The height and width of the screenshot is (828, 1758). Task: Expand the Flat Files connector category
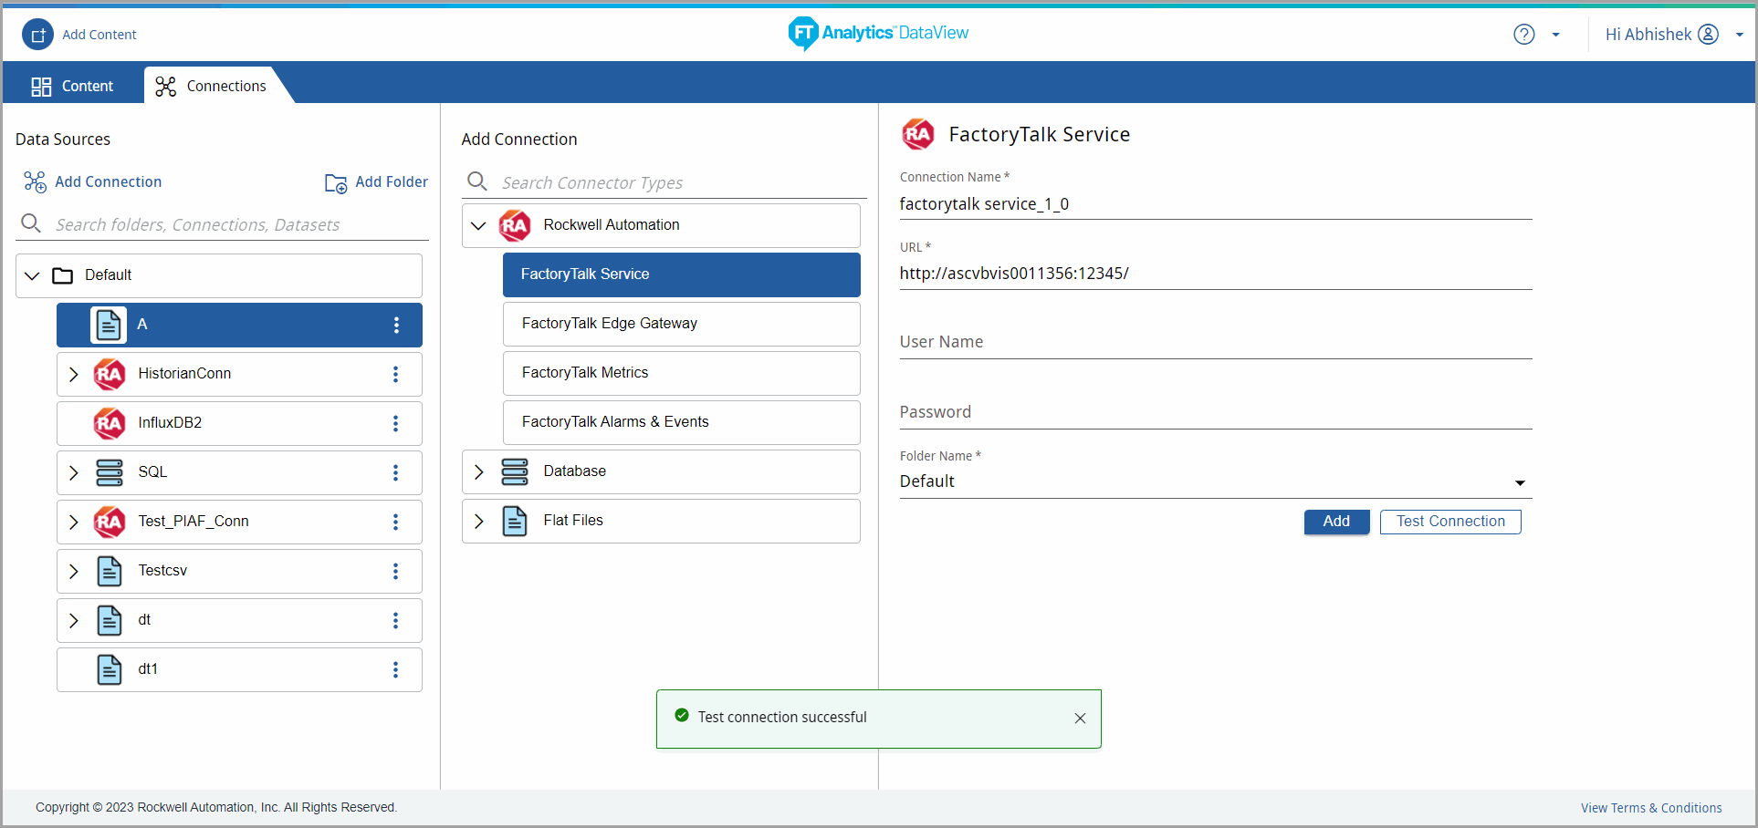pyautogui.click(x=479, y=521)
